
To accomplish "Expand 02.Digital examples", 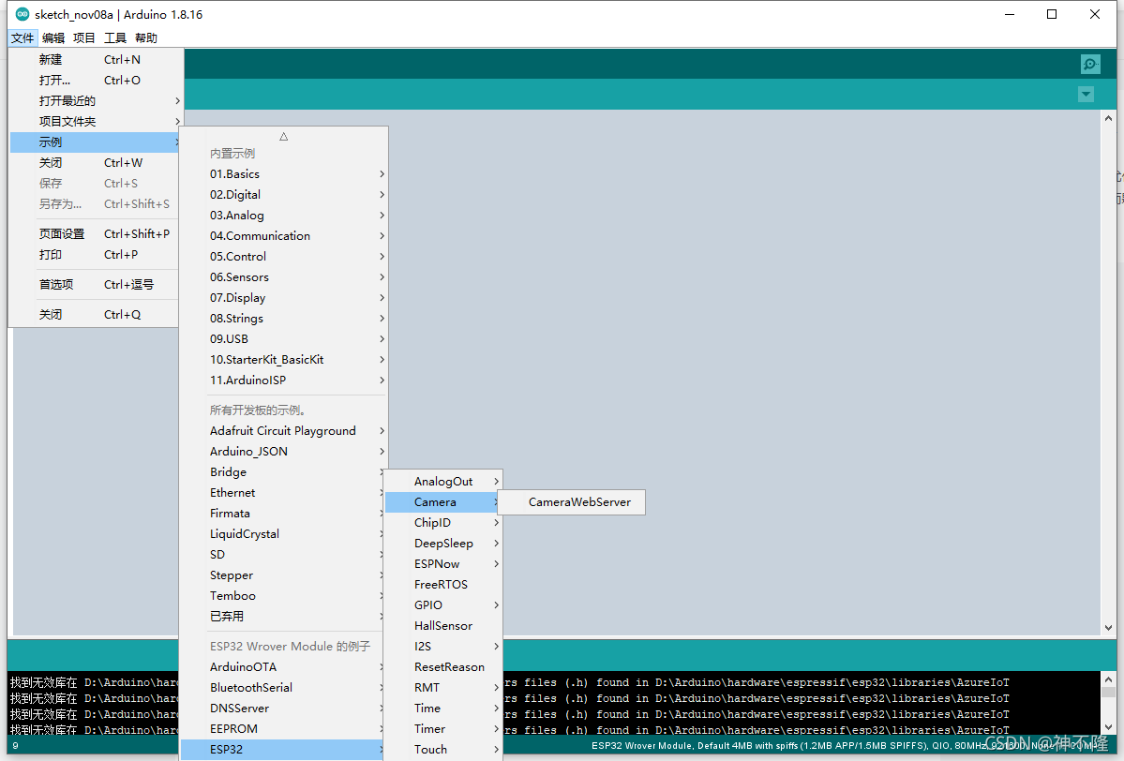I will tap(283, 195).
